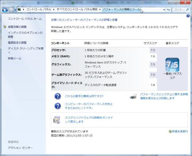Click the Back navigation arrow button
The image size is (192, 156).
click(5, 10)
